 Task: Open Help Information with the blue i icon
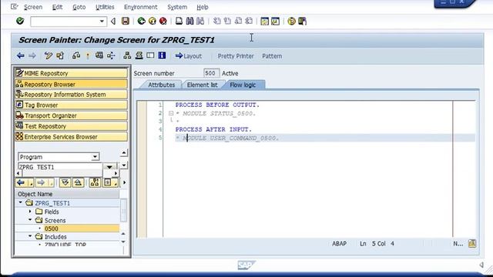tap(162, 55)
